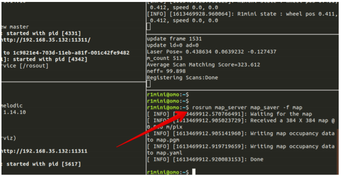The width and height of the screenshot is (342, 178).
Task: Click the 'started with pid [4342]' line
Action: click(45, 59)
